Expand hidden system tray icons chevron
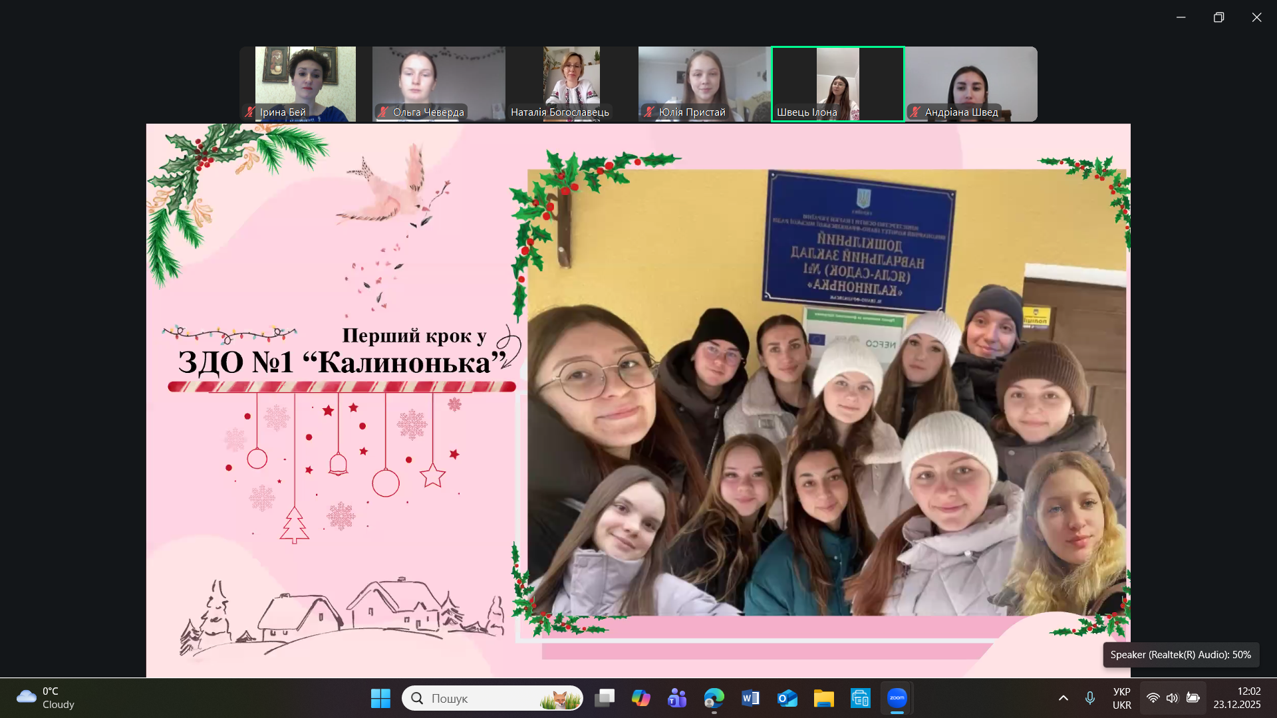Viewport: 1277px width, 718px height. click(1063, 698)
